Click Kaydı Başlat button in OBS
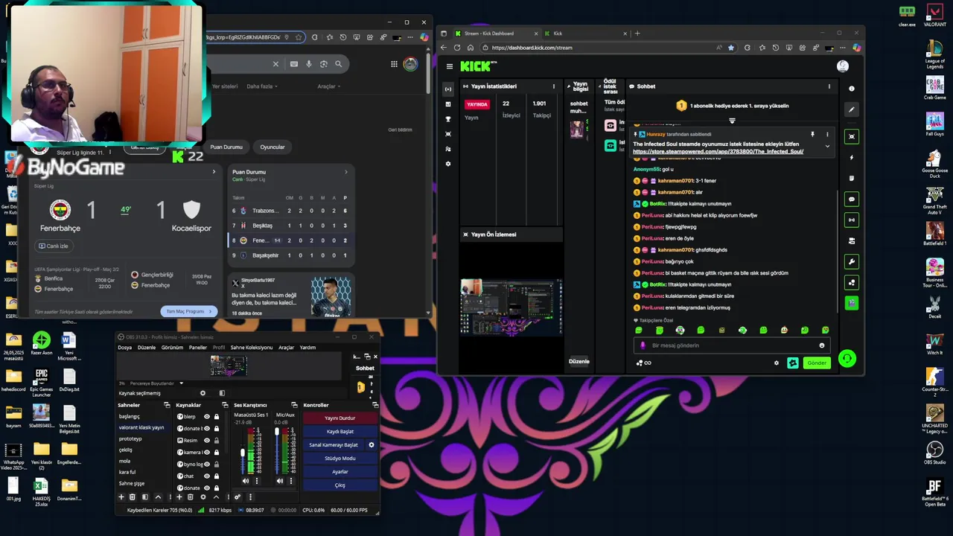The width and height of the screenshot is (953, 536). (x=340, y=432)
